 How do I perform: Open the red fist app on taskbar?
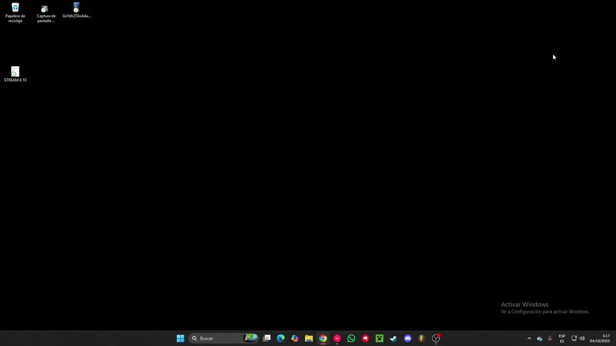click(365, 338)
